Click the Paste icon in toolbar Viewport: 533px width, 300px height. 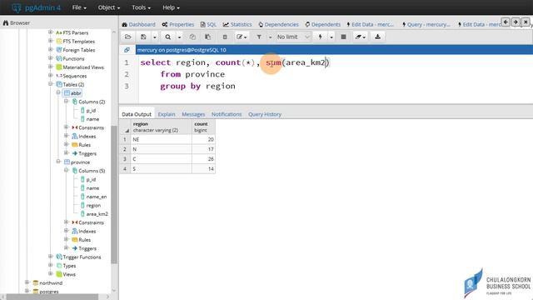click(x=207, y=37)
